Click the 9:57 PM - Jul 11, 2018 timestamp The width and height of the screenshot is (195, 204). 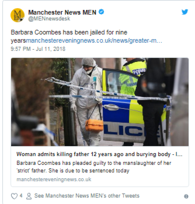pyautogui.click(x=38, y=49)
